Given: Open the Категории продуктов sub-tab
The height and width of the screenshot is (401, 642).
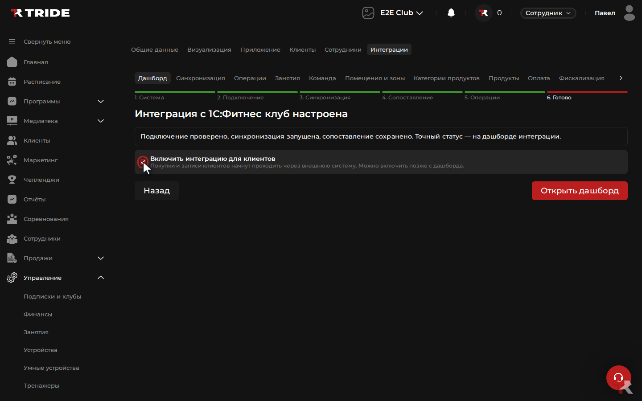Looking at the screenshot, I should 447,78.
